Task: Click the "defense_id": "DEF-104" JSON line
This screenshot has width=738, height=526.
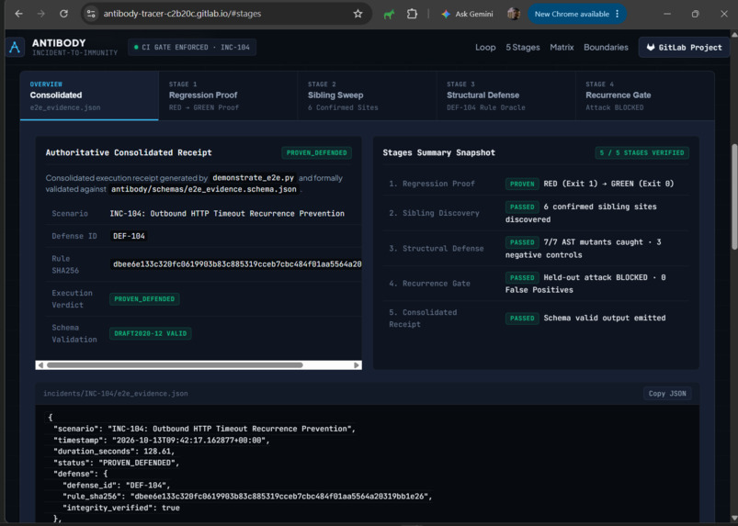Action: click(116, 485)
